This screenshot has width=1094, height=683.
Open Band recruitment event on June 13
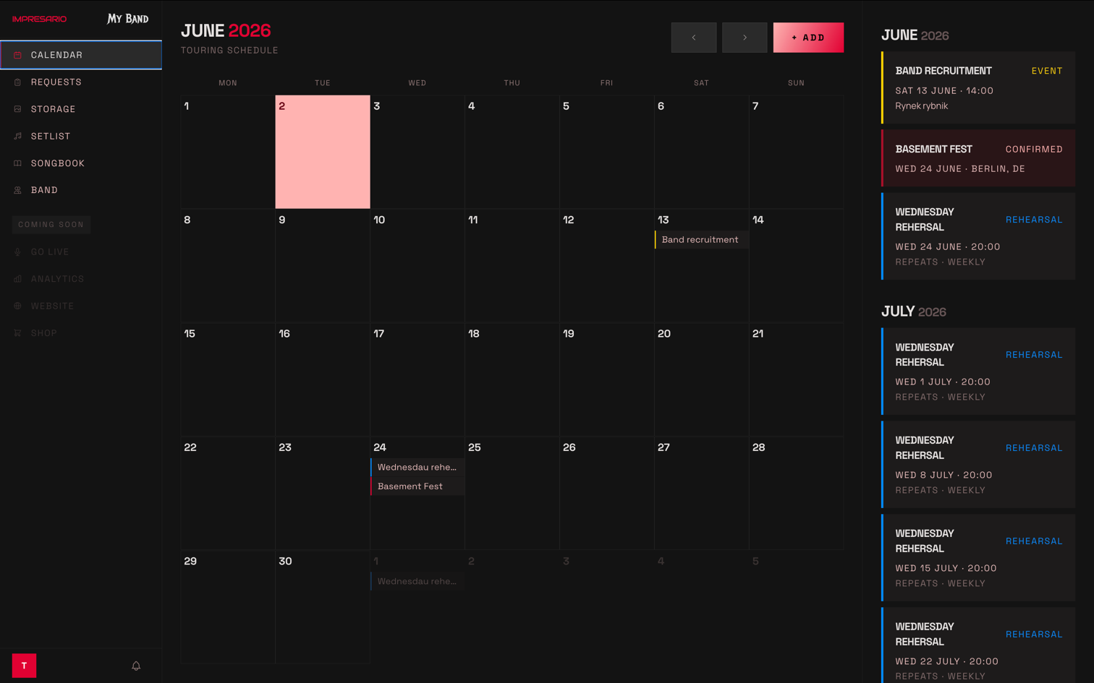(702, 239)
